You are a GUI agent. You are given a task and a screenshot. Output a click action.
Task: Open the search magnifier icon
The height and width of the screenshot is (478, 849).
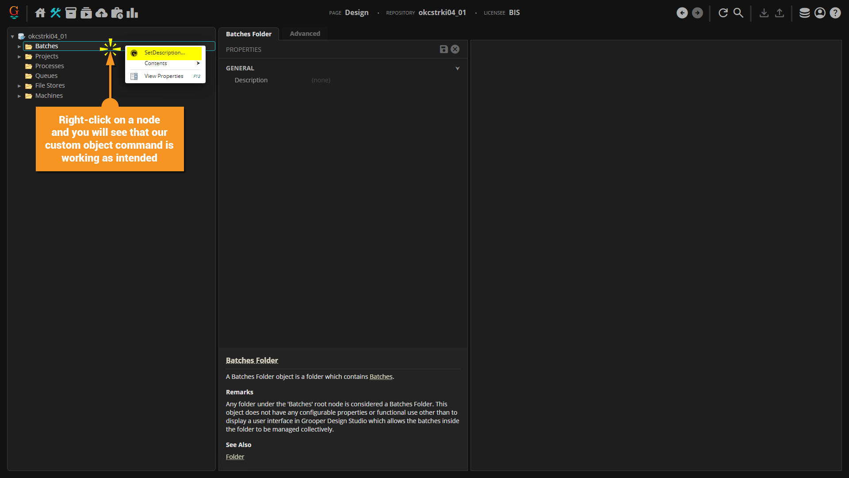click(738, 13)
